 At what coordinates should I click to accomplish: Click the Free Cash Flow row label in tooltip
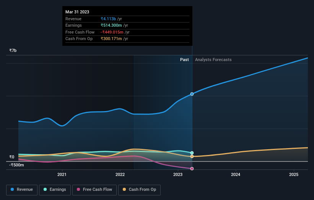(x=80, y=32)
